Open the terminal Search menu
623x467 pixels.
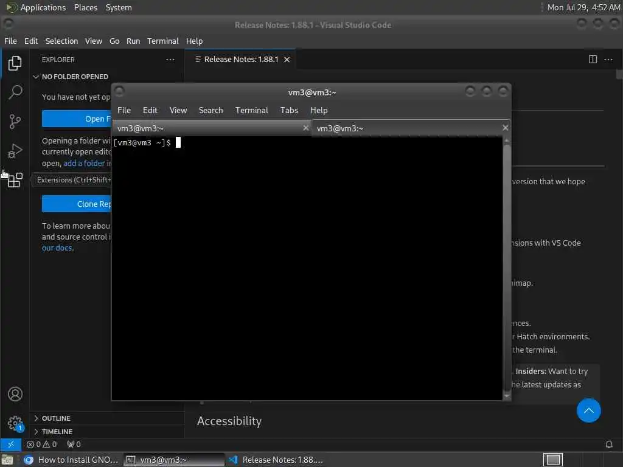211,111
